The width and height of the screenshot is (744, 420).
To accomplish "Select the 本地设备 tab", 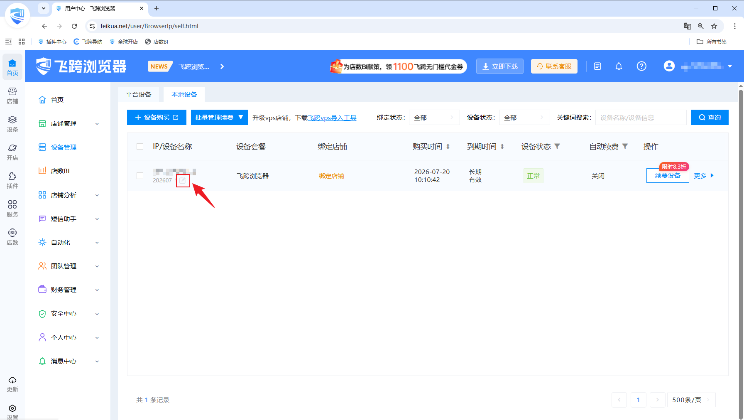I will 184,95.
